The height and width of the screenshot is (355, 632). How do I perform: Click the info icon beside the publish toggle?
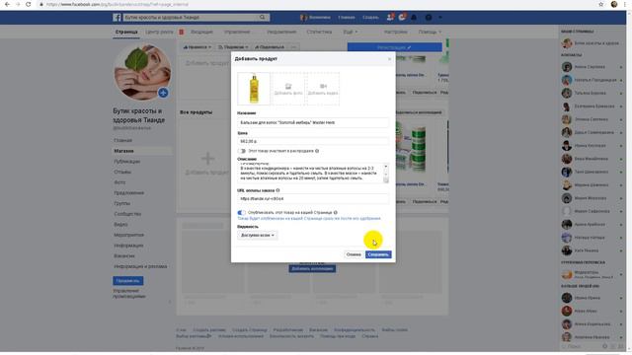click(336, 213)
